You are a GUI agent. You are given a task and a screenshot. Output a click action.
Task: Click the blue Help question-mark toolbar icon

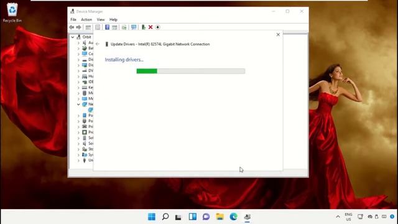point(107,27)
